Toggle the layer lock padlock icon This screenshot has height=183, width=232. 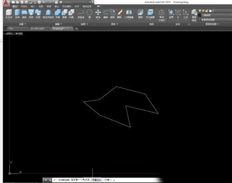[x=206, y=11]
